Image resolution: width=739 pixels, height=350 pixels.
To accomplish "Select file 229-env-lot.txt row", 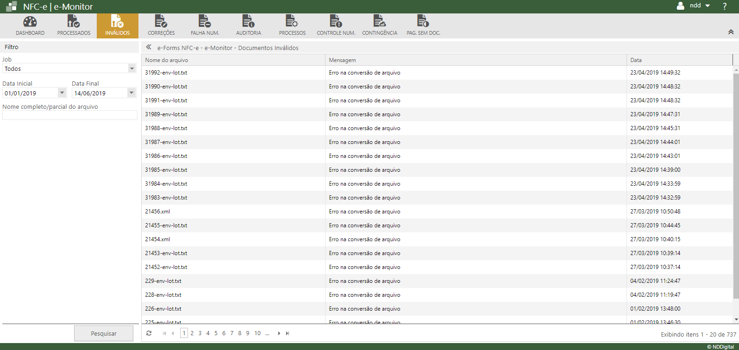I will click(x=437, y=281).
